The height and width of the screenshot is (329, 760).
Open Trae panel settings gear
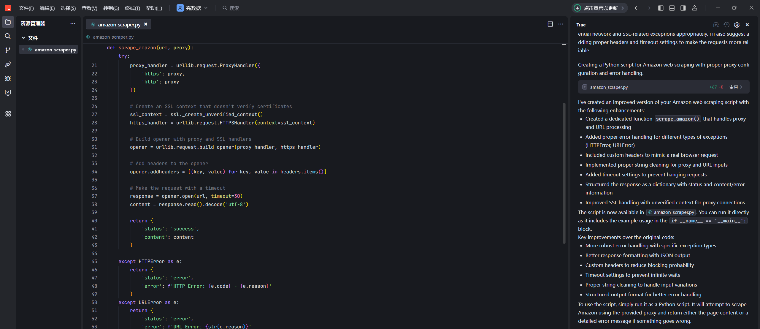tap(737, 25)
